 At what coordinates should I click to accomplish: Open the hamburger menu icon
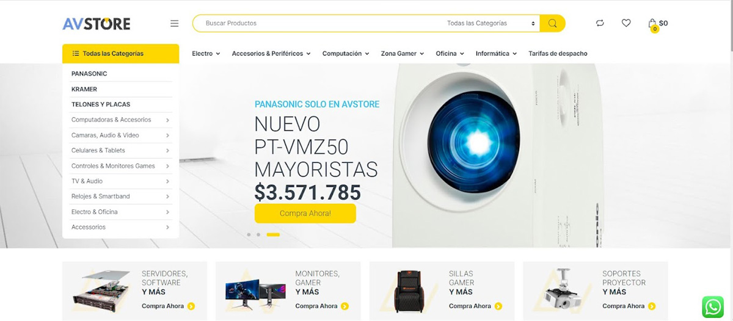(174, 23)
